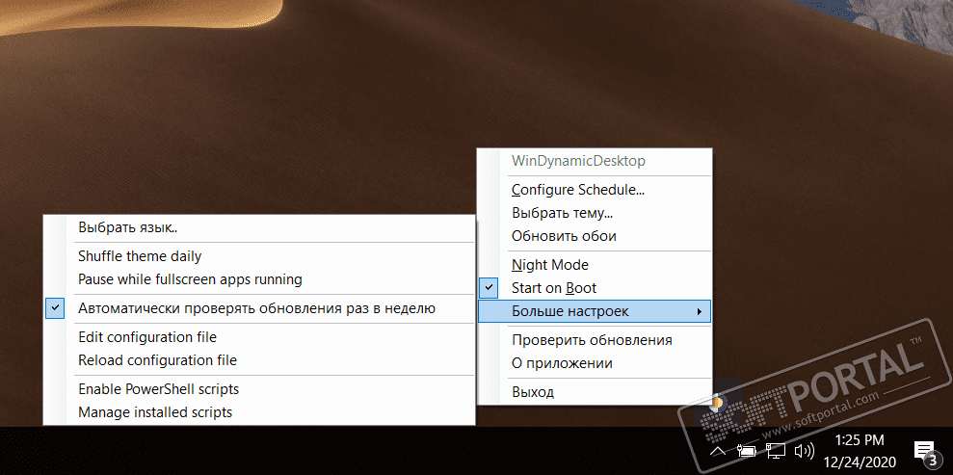
Task: Show hidden tray icons chevron
Action: point(718,451)
